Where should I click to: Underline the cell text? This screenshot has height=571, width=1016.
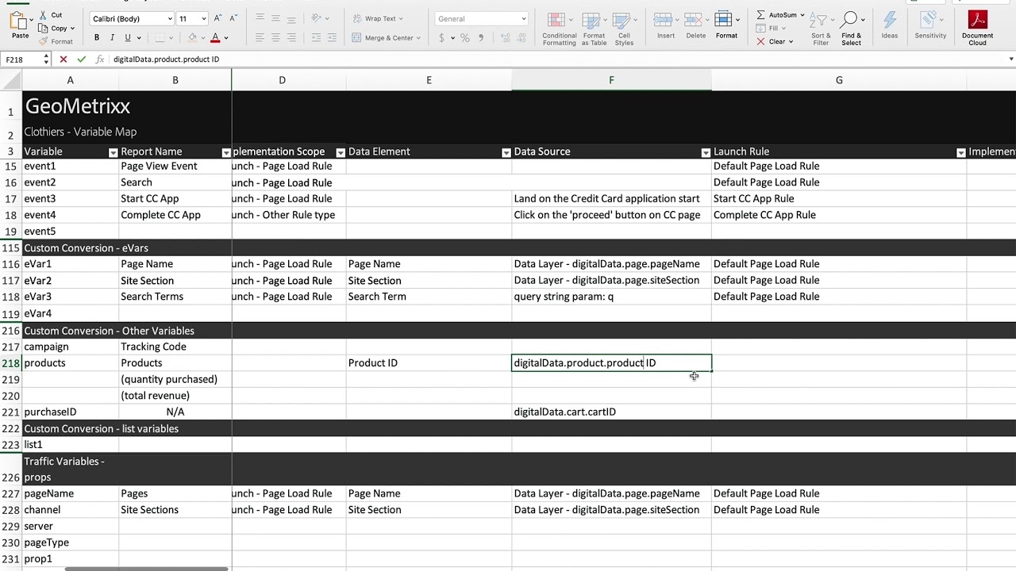pyautogui.click(x=128, y=37)
